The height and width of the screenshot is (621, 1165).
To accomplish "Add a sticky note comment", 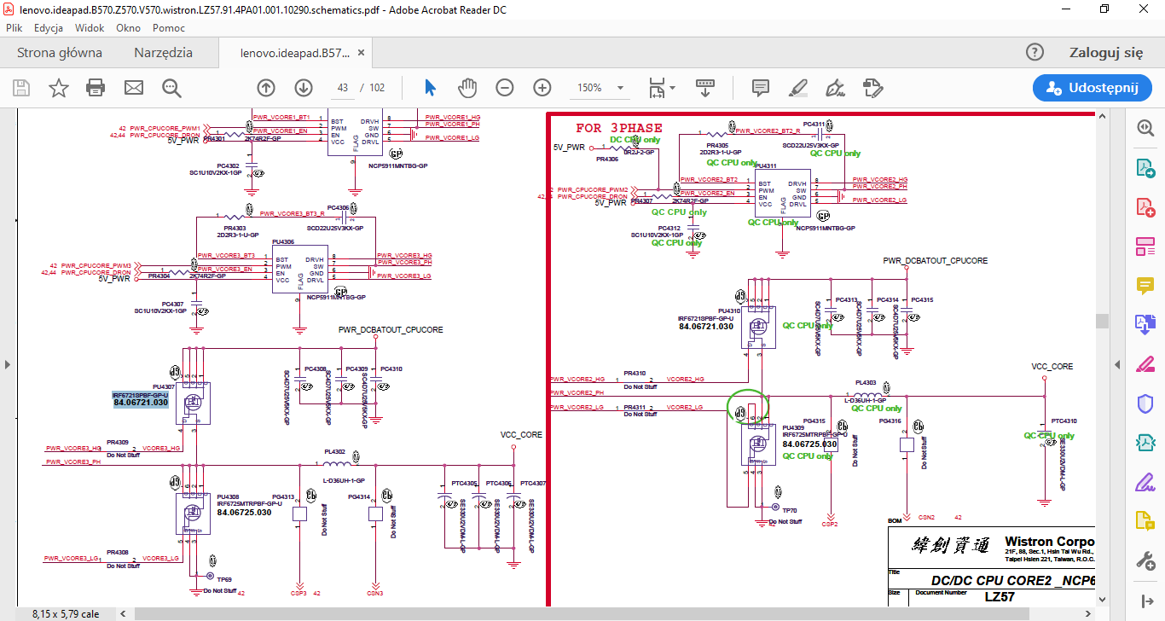I will [x=761, y=88].
